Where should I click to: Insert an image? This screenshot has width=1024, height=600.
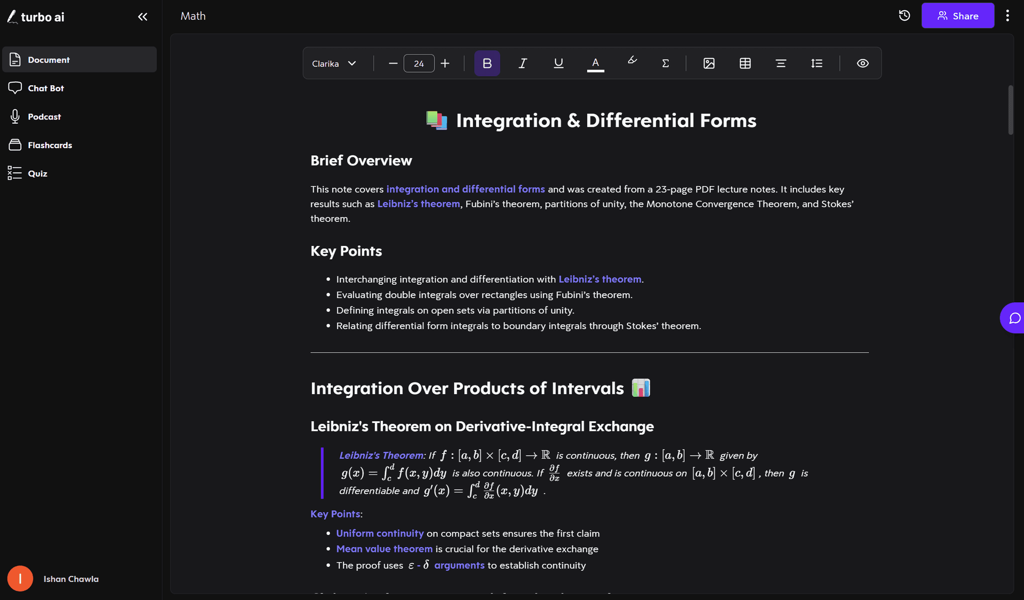(709, 63)
